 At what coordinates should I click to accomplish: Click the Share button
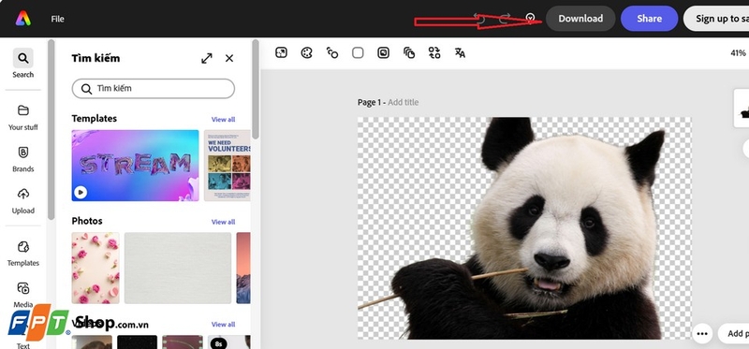649,19
